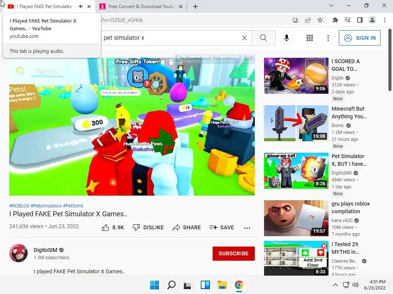Toggle Chrome side panel
This screenshot has height=294, width=393.
tap(360, 20)
